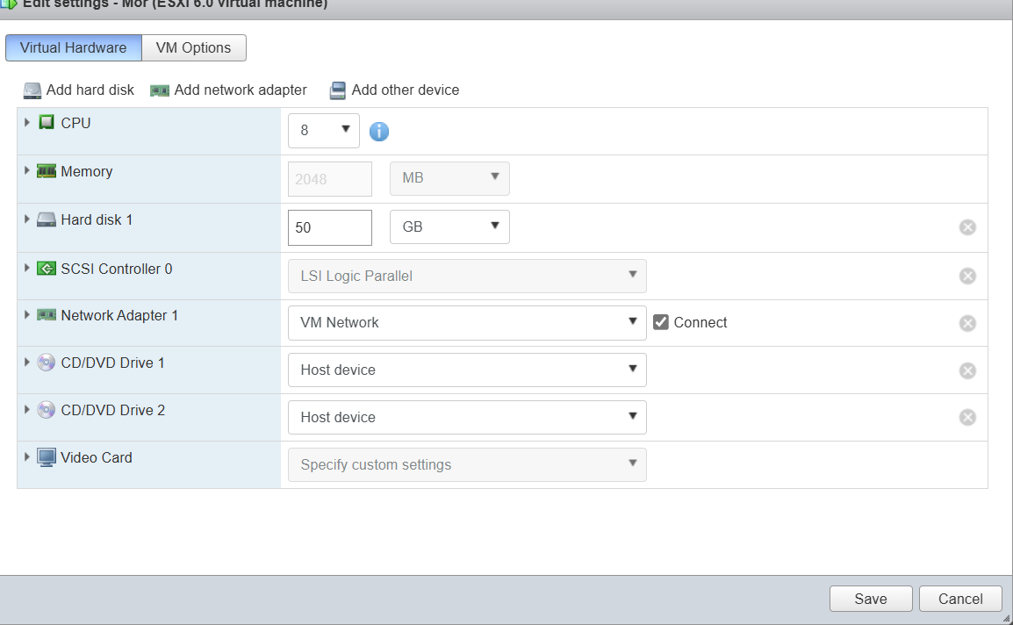This screenshot has height=625, width=1013.
Task: Expand the Hard disk 1 row
Action: pos(26,219)
